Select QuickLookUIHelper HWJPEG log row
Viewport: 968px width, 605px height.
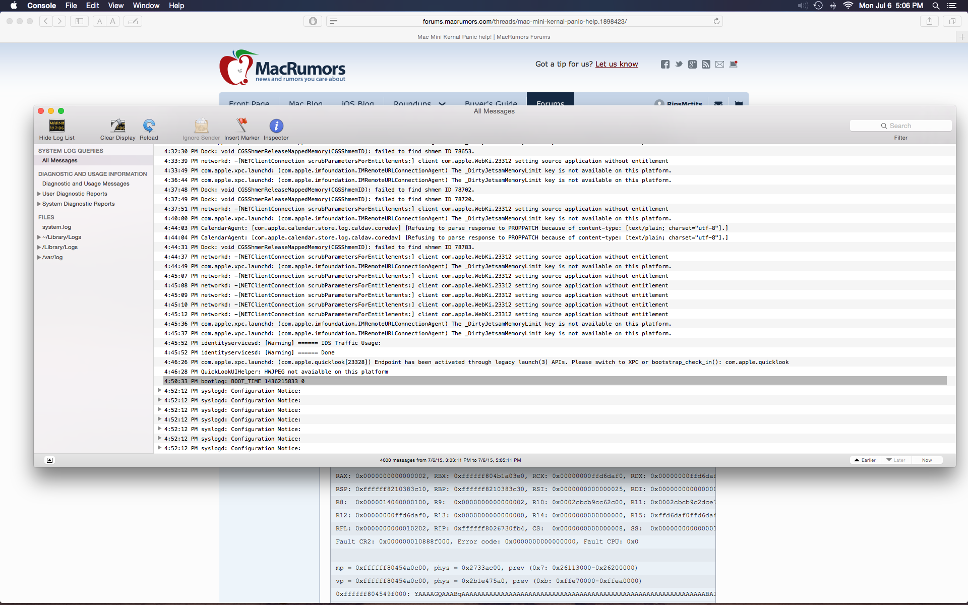click(x=555, y=372)
